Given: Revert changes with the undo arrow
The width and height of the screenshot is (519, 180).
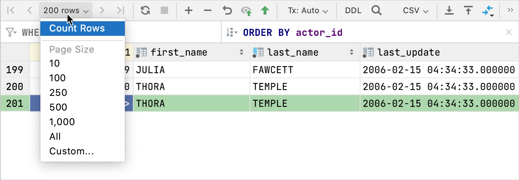Looking at the screenshot, I should (x=227, y=10).
